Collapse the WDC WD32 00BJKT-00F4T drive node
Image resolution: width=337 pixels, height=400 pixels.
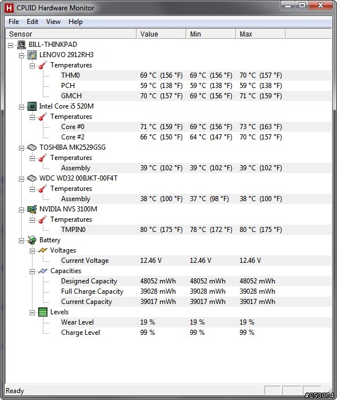[21, 179]
